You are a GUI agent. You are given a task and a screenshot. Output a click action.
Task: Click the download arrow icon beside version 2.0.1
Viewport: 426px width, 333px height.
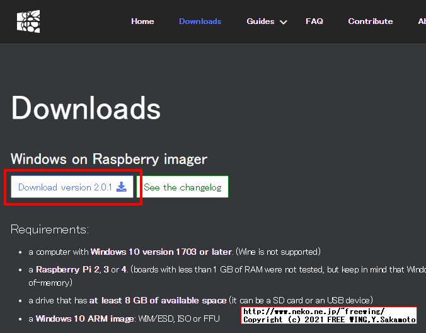coord(122,187)
